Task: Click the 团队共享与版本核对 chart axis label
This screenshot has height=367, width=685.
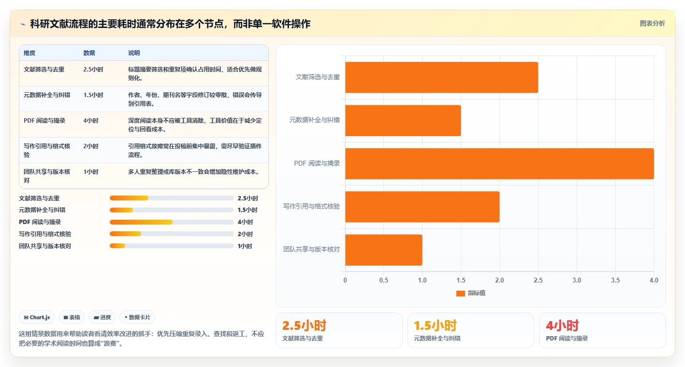Action: point(311,250)
